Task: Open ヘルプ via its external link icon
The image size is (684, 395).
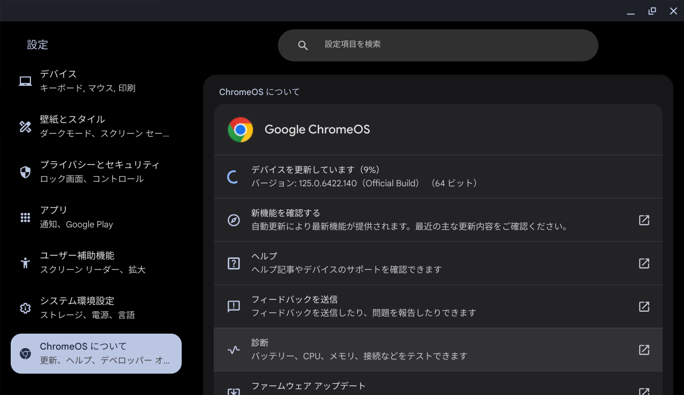Action: point(644,263)
